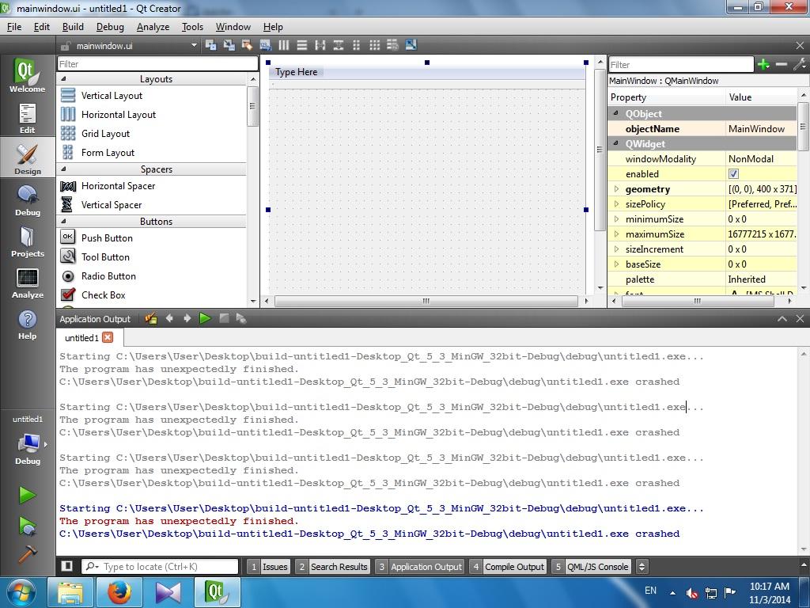
Task: Show the Compile Output pane
Action: pyautogui.click(x=508, y=567)
